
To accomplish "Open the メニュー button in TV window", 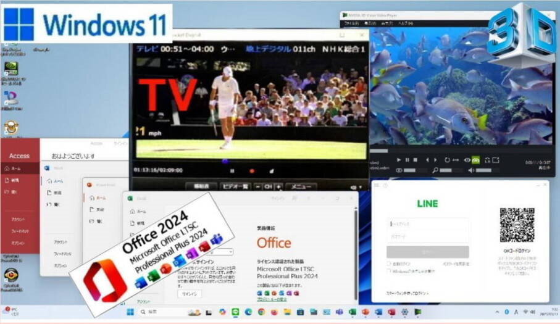I will click(301, 186).
